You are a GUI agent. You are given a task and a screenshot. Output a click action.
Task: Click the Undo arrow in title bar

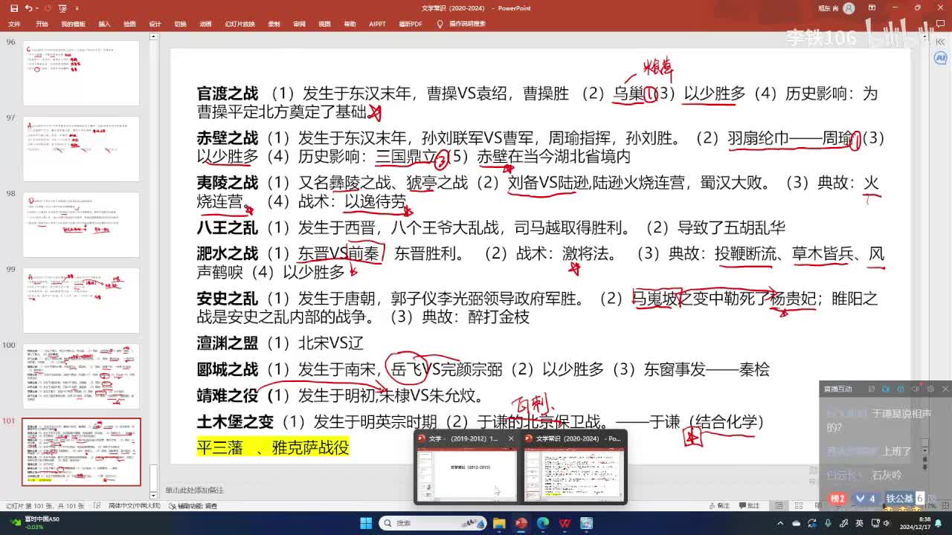coord(28,8)
